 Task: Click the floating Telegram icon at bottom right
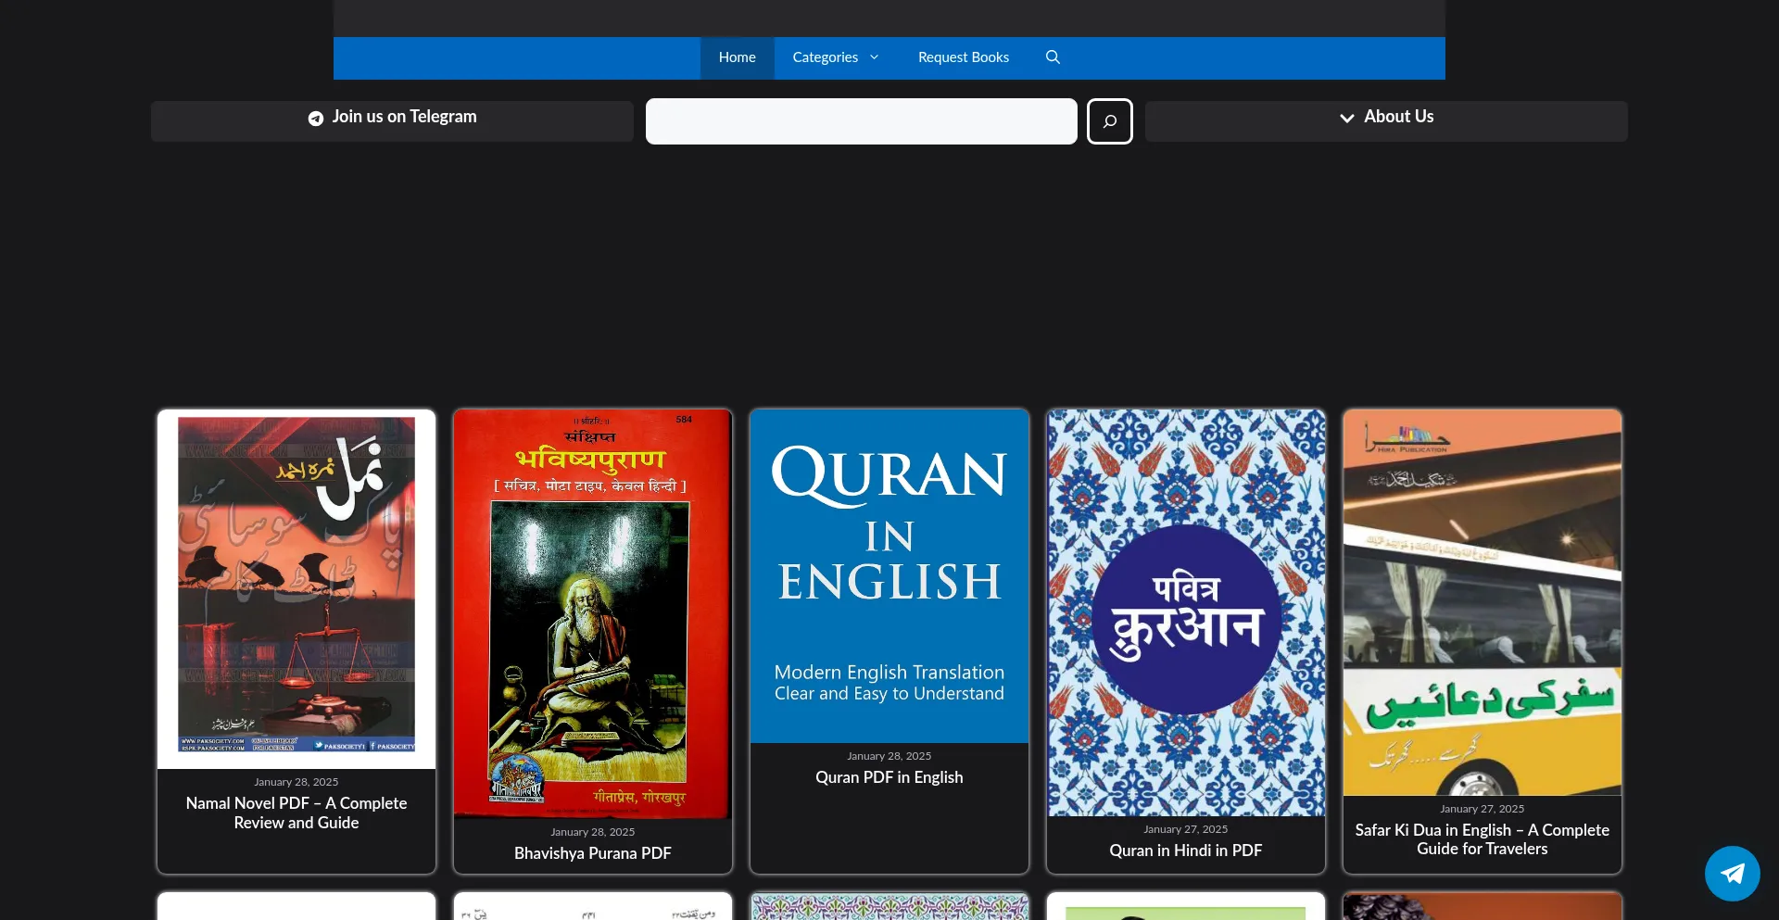point(1732,873)
